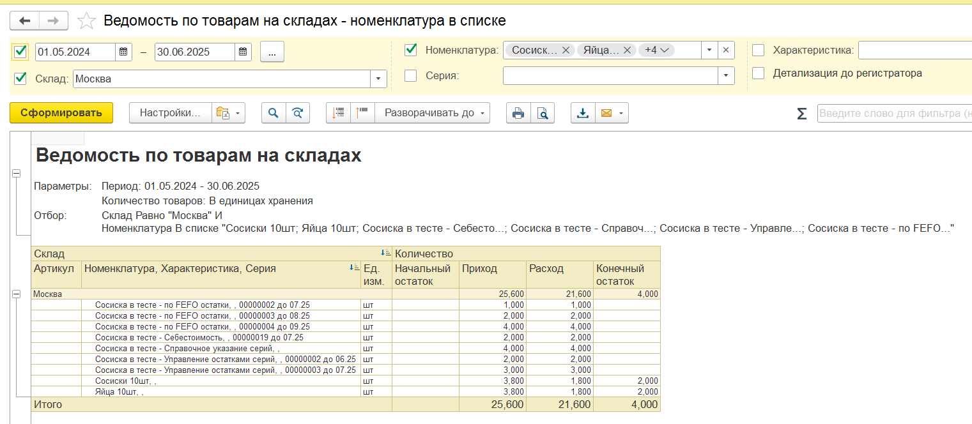Toggle the Склад filter checkbox

(x=20, y=79)
